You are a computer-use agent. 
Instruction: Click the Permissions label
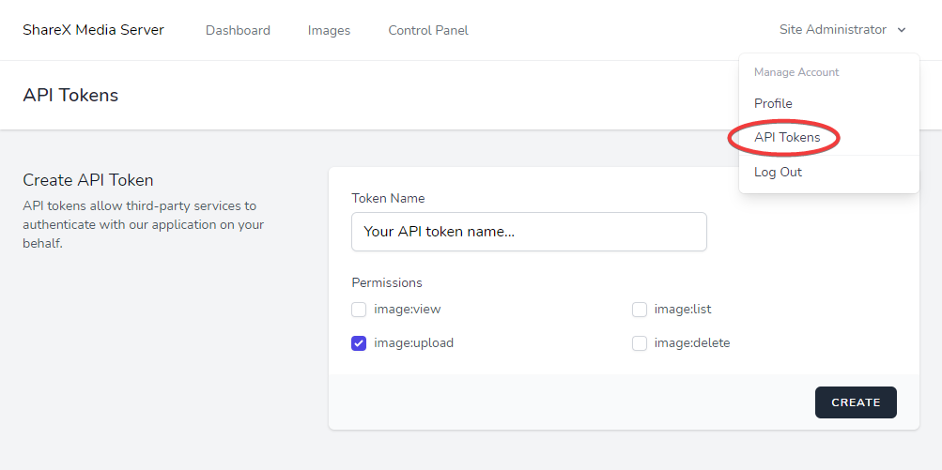[x=387, y=282]
